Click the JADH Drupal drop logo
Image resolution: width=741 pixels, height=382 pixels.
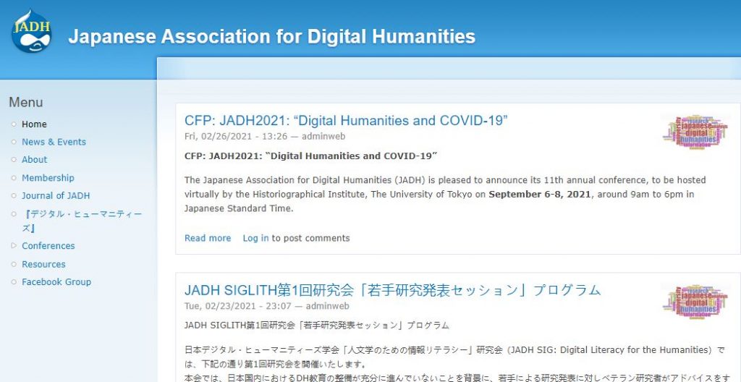coord(31,30)
